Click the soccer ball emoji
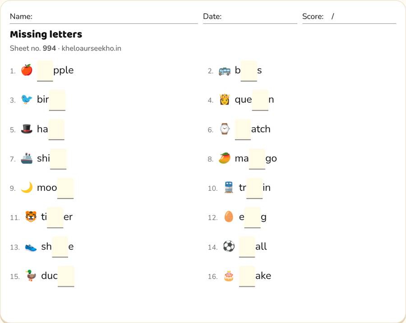Screen dimensions: 406x323 pyautogui.click(x=229, y=246)
